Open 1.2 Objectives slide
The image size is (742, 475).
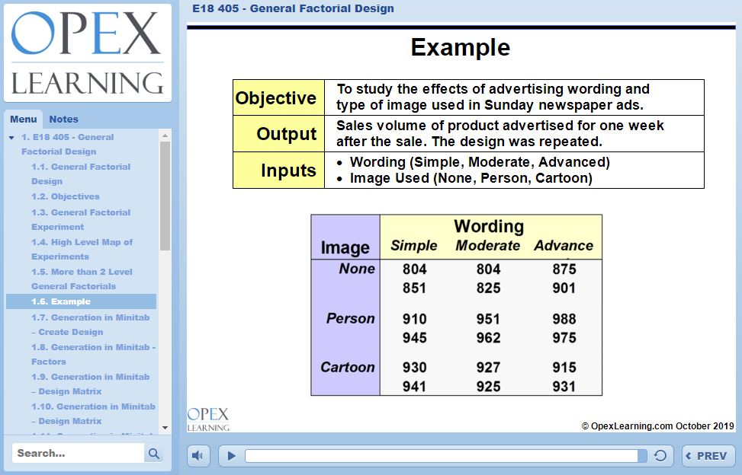click(x=65, y=196)
